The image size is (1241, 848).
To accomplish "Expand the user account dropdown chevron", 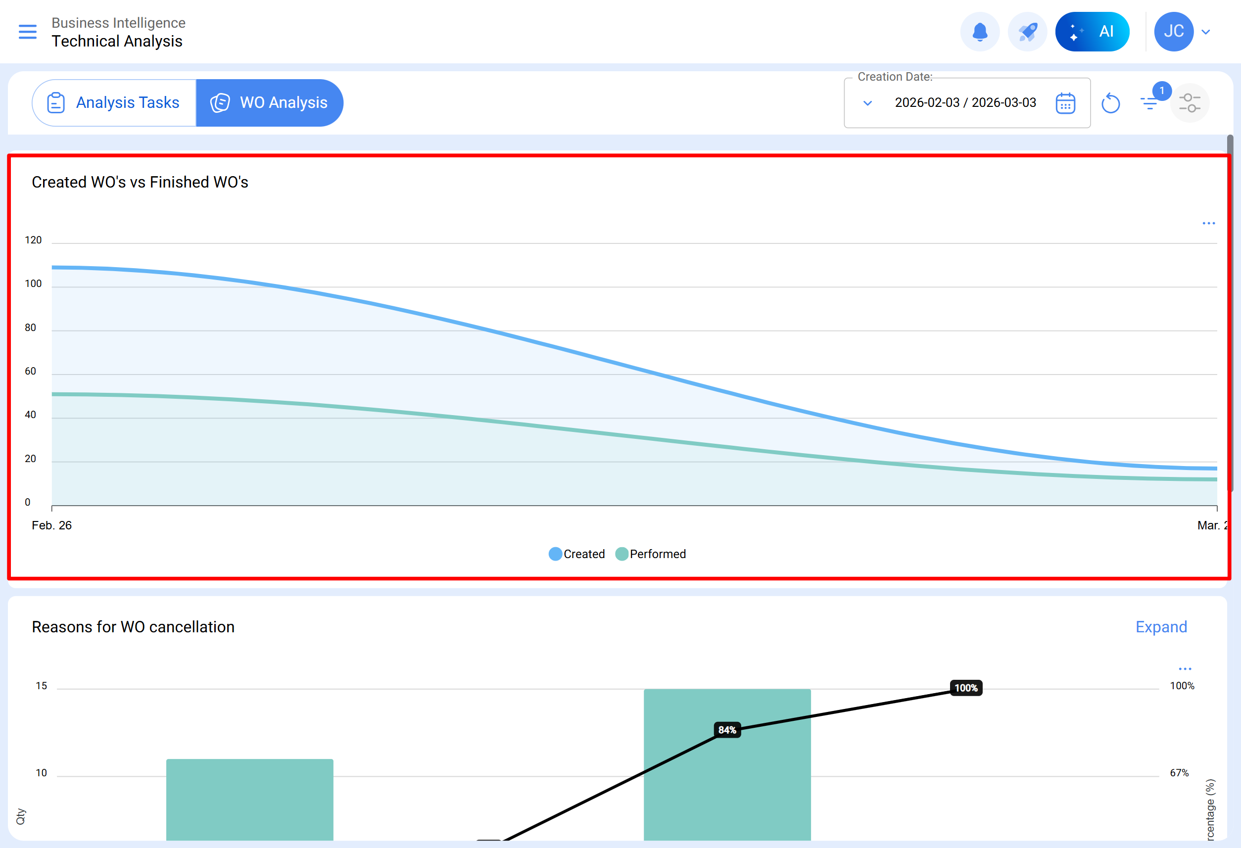I will 1206,32.
